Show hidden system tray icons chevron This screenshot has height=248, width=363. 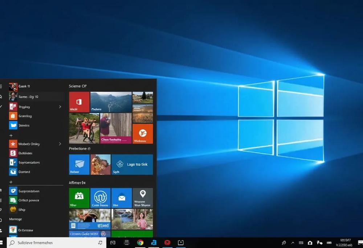point(293,243)
